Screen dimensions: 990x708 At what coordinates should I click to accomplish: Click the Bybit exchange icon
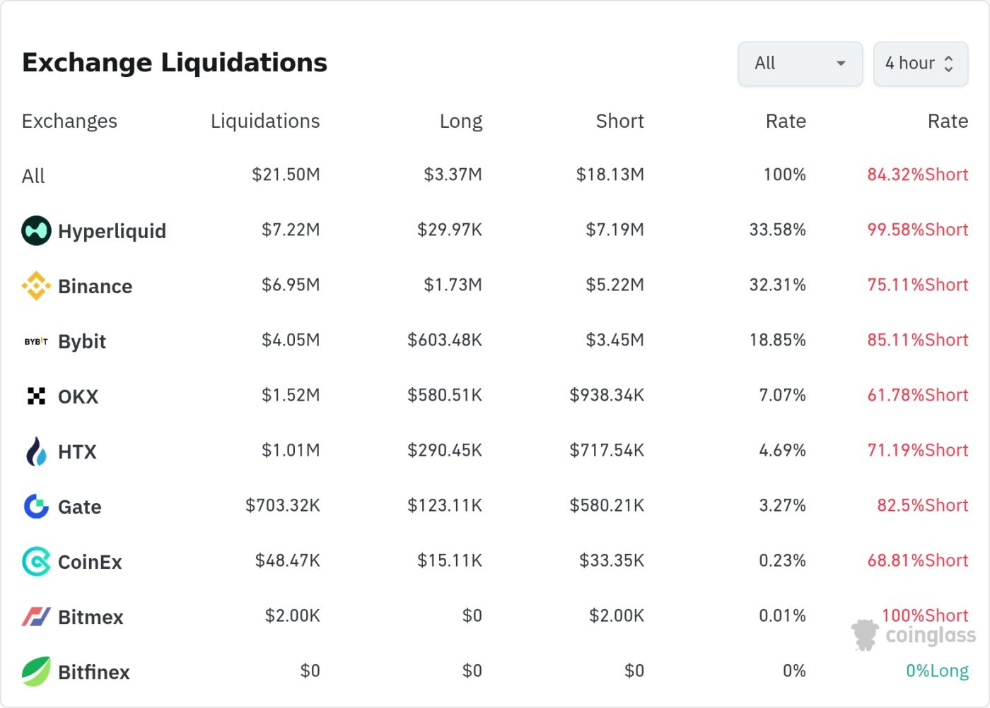click(x=35, y=340)
